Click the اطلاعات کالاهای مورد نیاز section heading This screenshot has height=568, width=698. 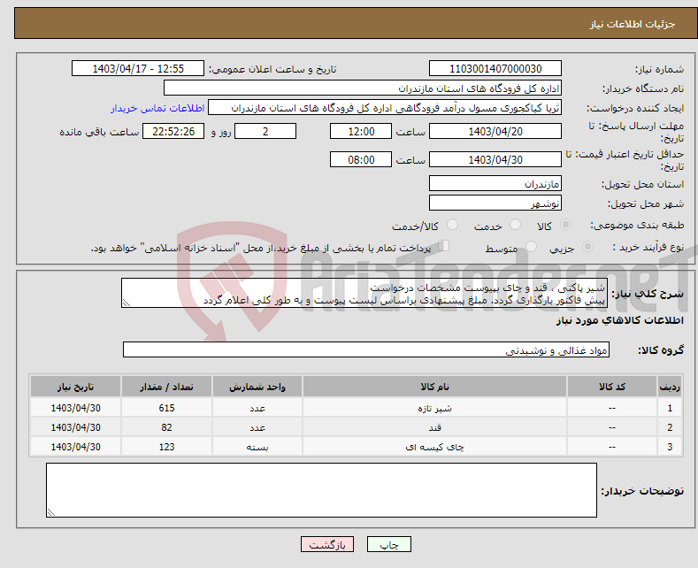tap(619, 320)
